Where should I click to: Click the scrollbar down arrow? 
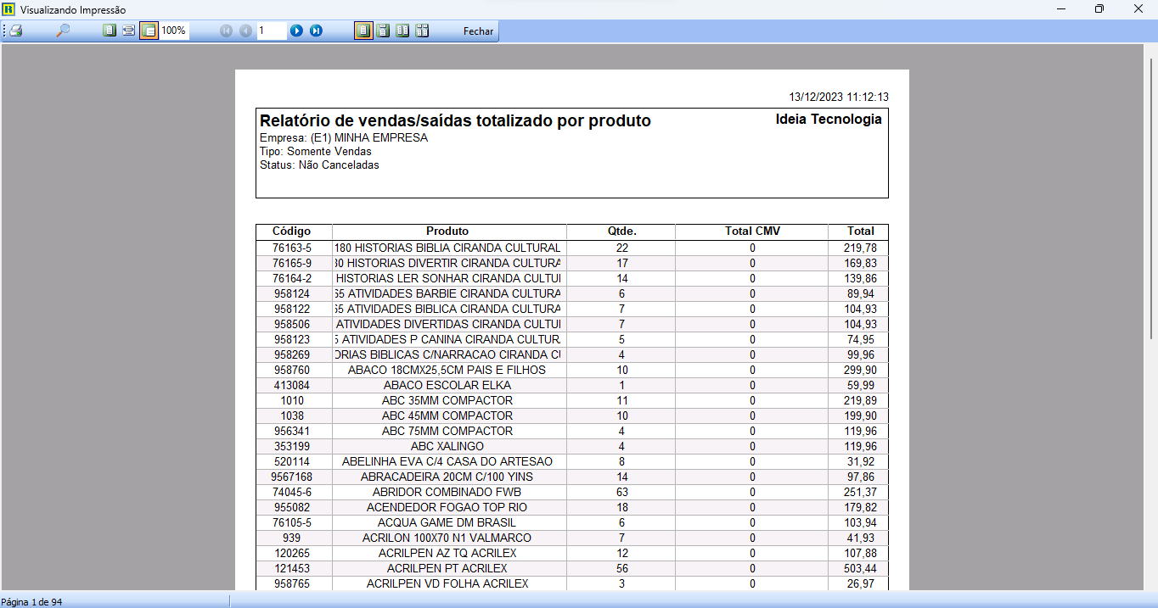point(1150,583)
